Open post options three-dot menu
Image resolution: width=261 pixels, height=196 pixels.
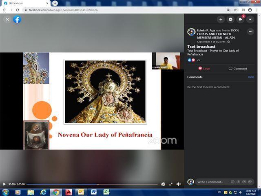point(250,32)
